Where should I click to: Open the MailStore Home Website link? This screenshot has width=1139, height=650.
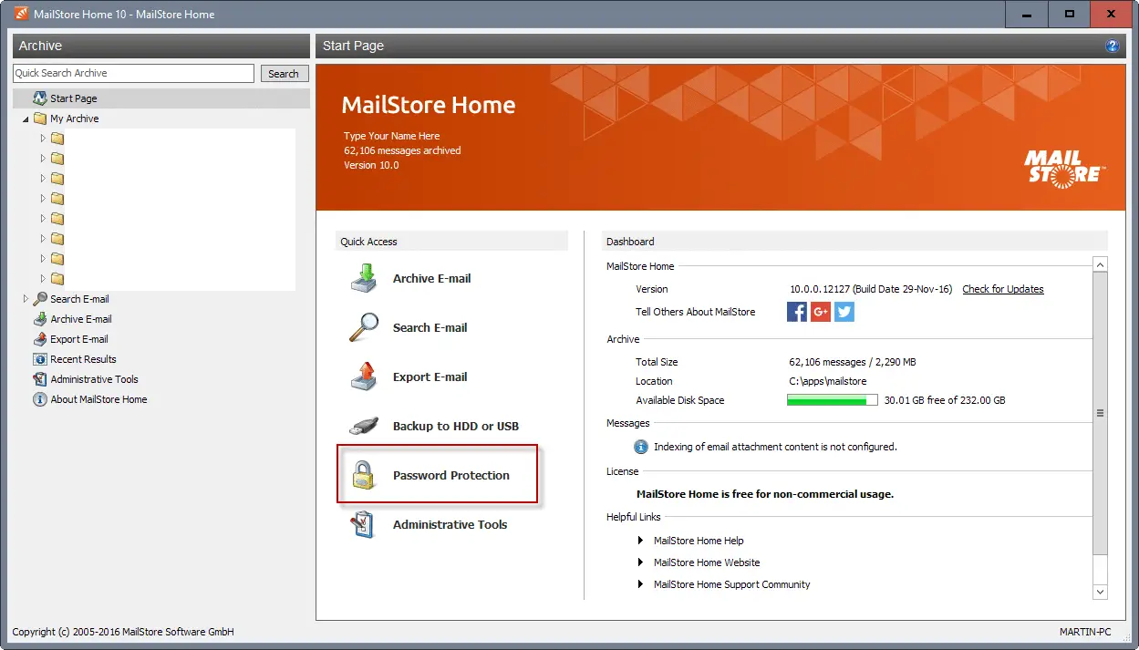coord(707,562)
